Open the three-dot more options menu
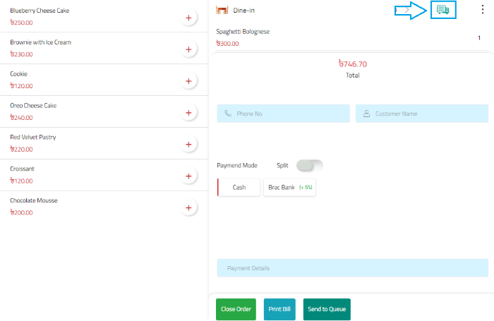Viewport: 494px width, 321px height. (483, 10)
